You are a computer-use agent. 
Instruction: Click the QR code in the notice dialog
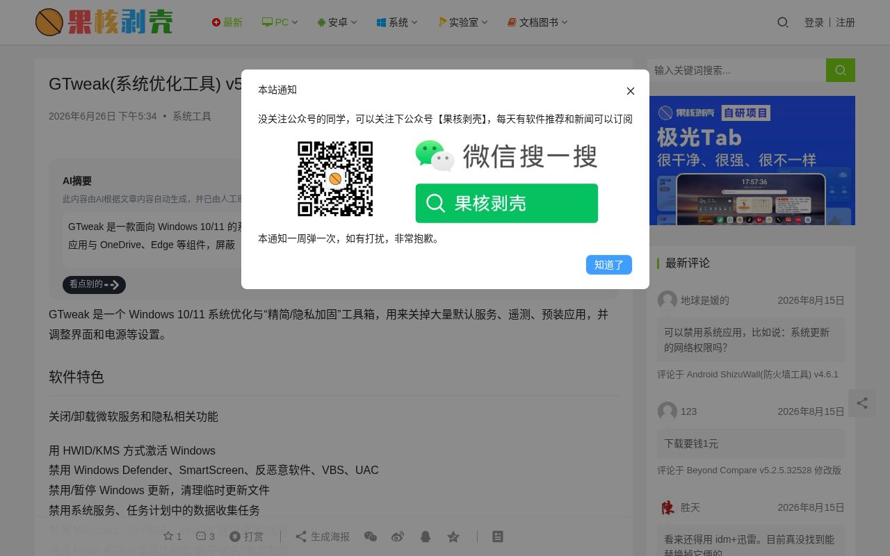335,179
